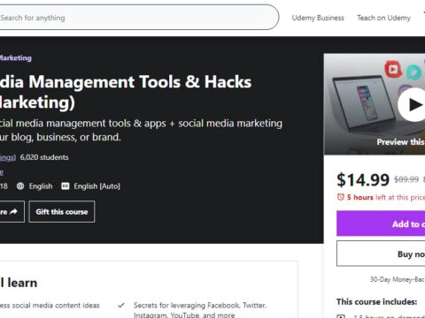Click the Buy now button
The image size is (425, 318).
click(381, 254)
